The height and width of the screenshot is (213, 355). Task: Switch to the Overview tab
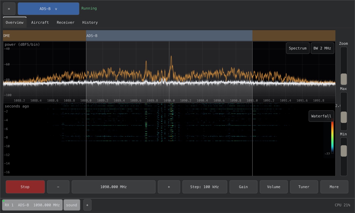pos(14,22)
